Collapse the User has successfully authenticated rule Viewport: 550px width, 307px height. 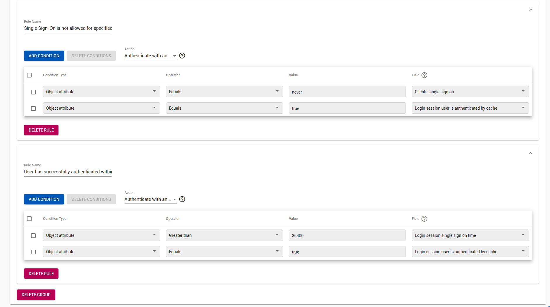pyautogui.click(x=530, y=153)
